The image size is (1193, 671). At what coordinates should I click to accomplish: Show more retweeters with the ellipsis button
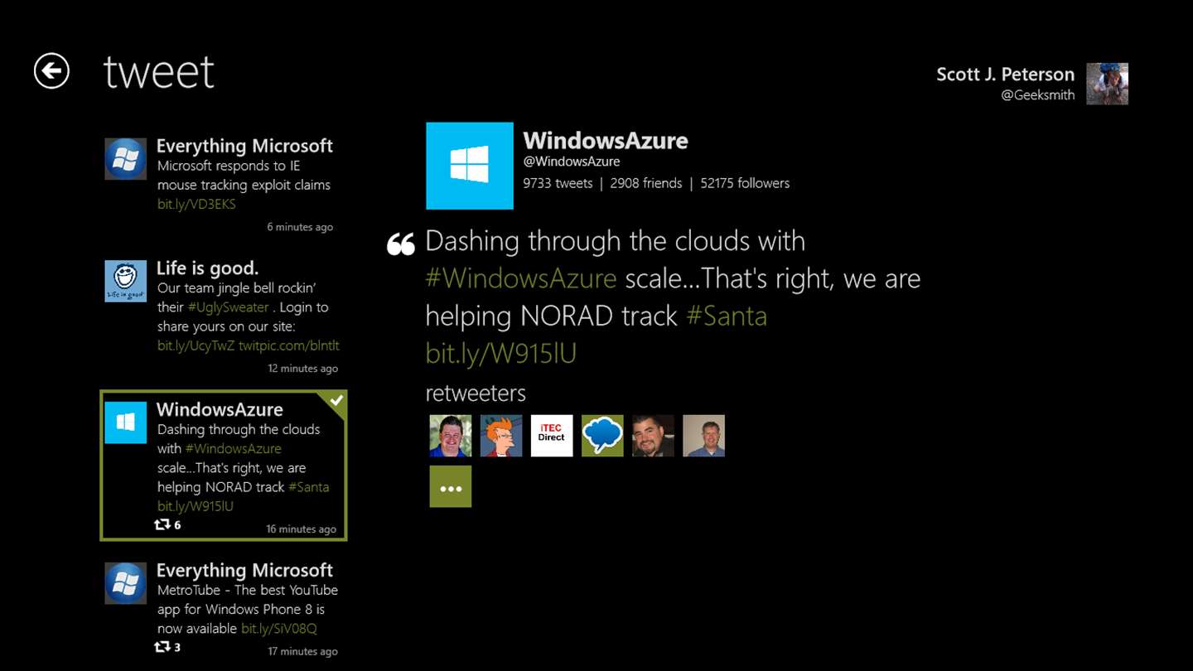click(451, 486)
